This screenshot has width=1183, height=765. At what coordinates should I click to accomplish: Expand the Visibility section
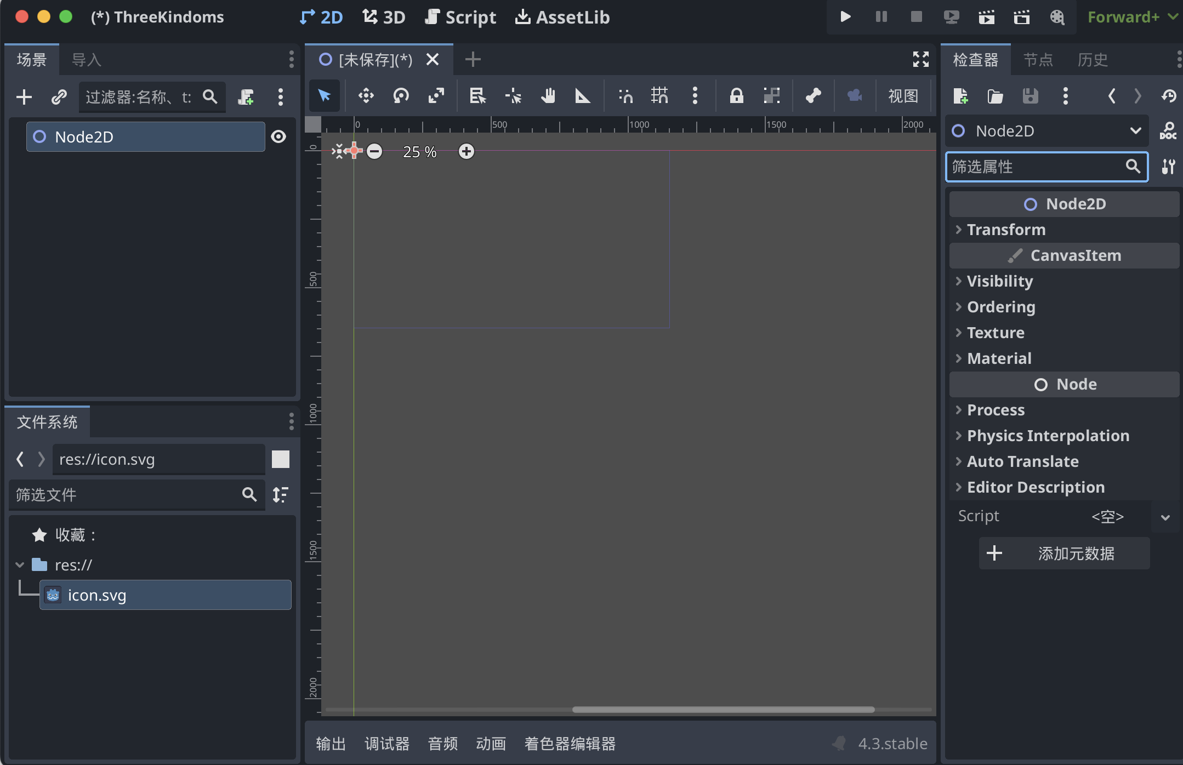pyautogui.click(x=1064, y=281)
